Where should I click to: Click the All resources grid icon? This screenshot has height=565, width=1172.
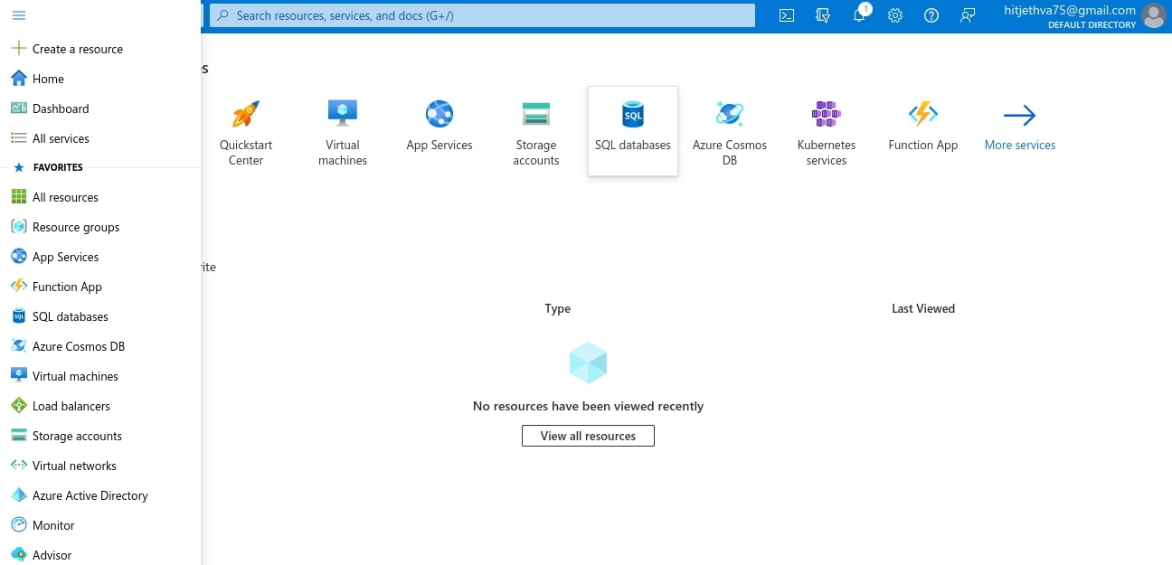(18, 197)
